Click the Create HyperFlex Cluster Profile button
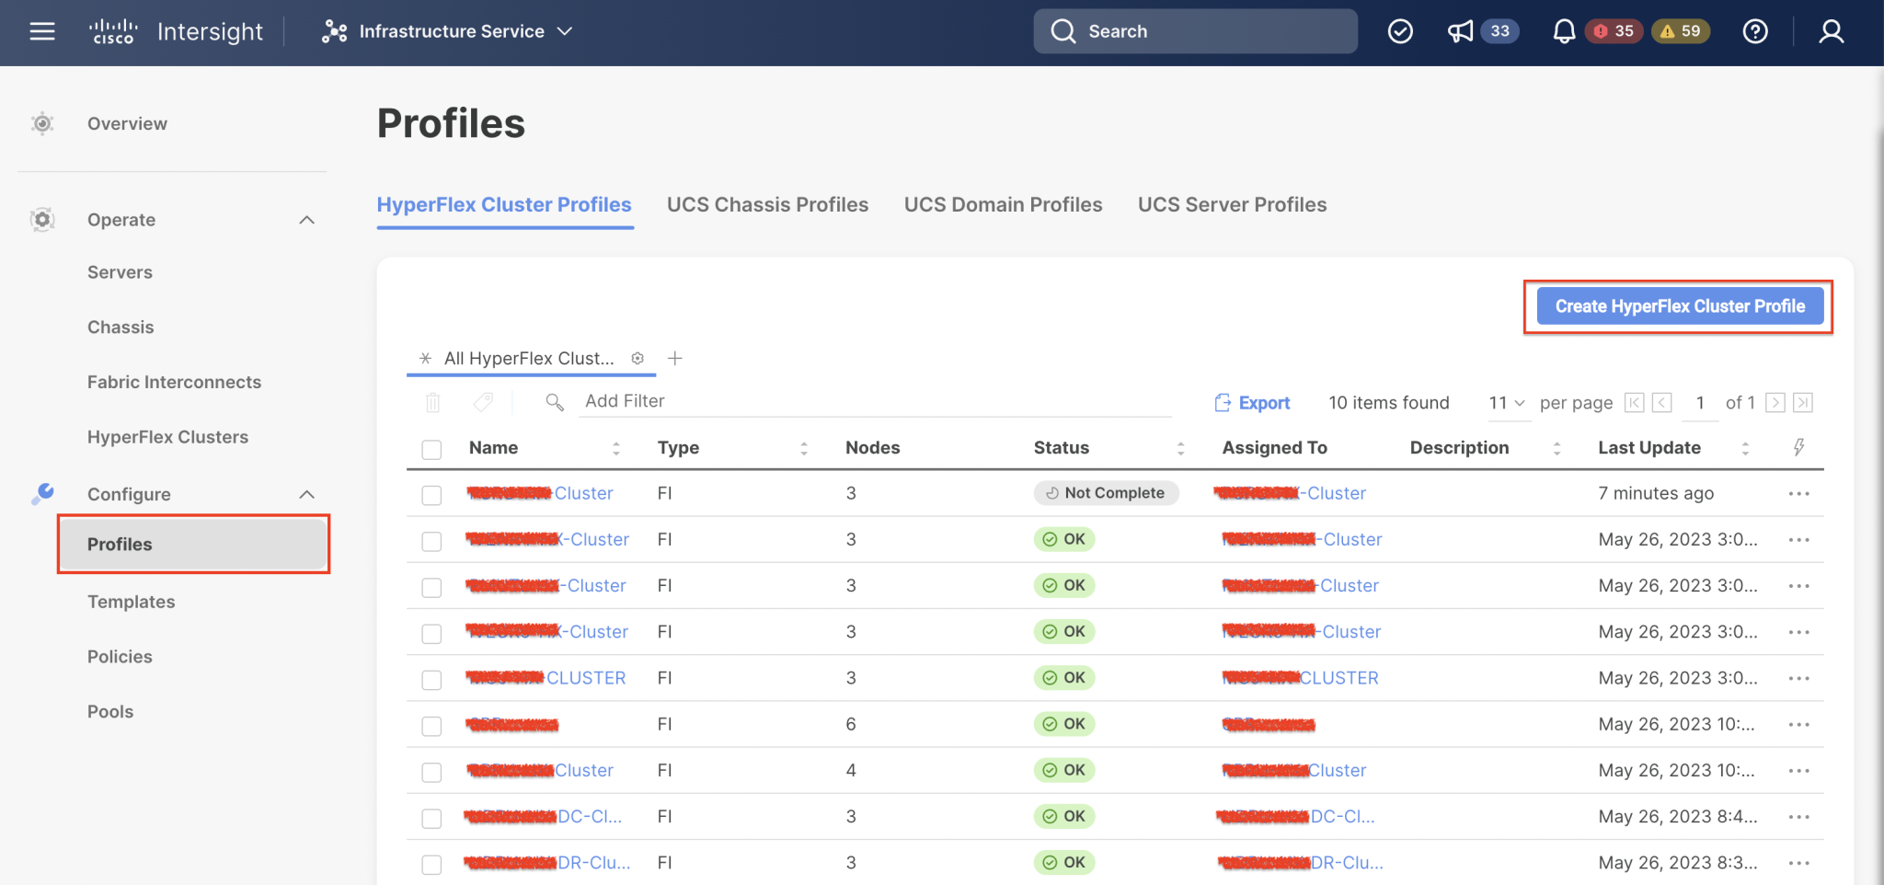The width and height of the screenshot is (1884, 885). [1678, 305]
